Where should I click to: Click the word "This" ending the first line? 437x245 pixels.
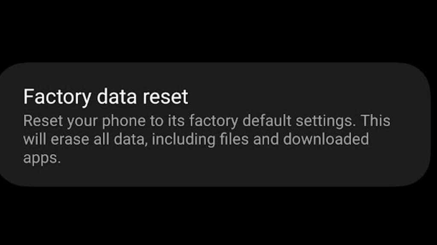[x=376, y=121]
